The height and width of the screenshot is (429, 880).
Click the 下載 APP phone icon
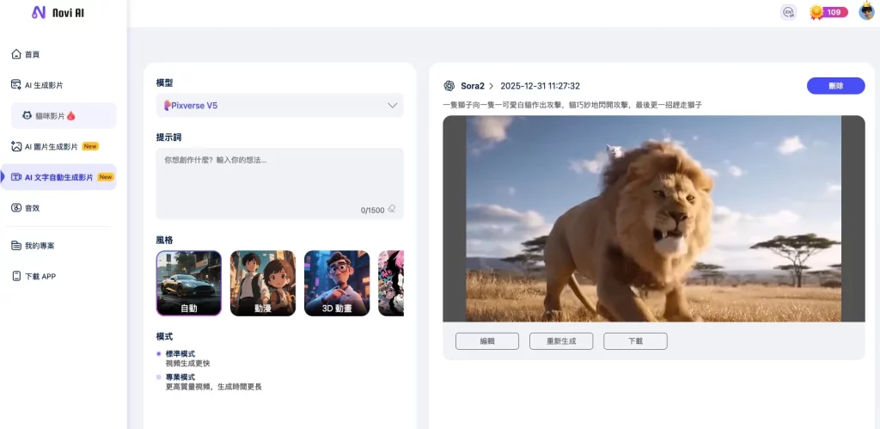click(16, 276)
